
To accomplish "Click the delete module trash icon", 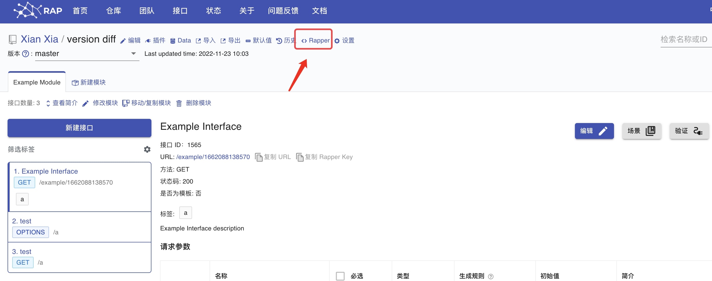I will pyautogui.click(x=179, y=103).
